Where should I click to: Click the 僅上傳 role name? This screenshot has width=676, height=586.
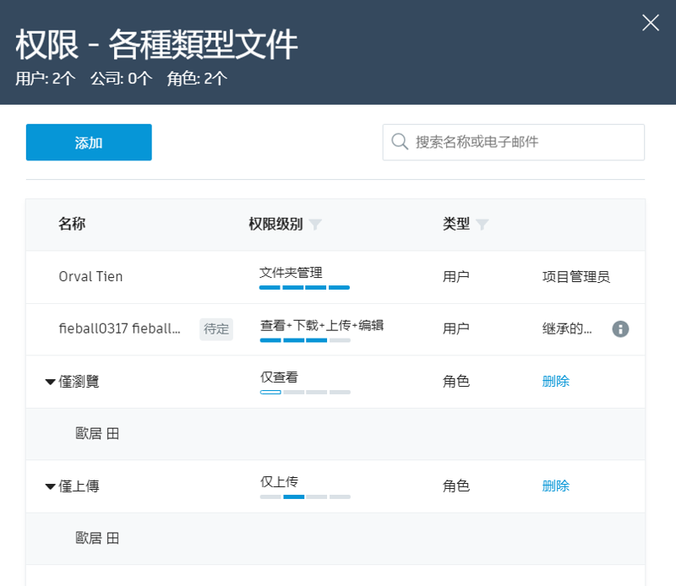[x=79, y=486]
